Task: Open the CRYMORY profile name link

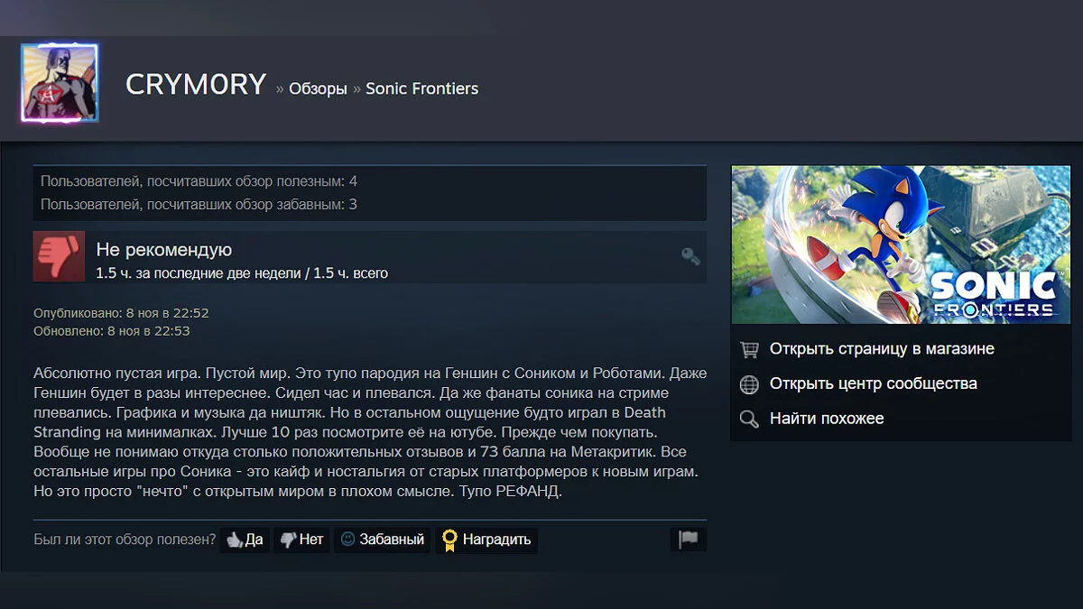Action: [196, 85]
